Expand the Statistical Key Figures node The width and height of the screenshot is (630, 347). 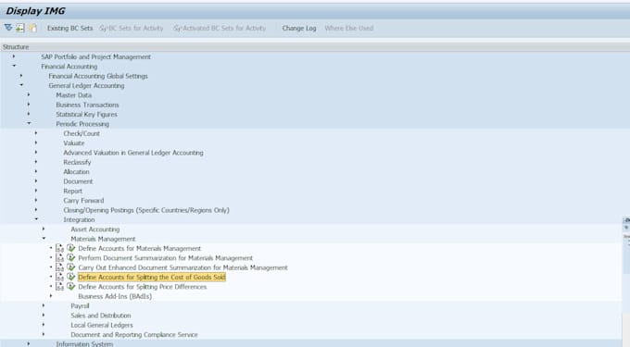(x=29, y=114)
